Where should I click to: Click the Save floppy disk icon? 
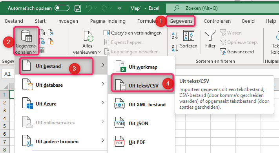point(78,8)
